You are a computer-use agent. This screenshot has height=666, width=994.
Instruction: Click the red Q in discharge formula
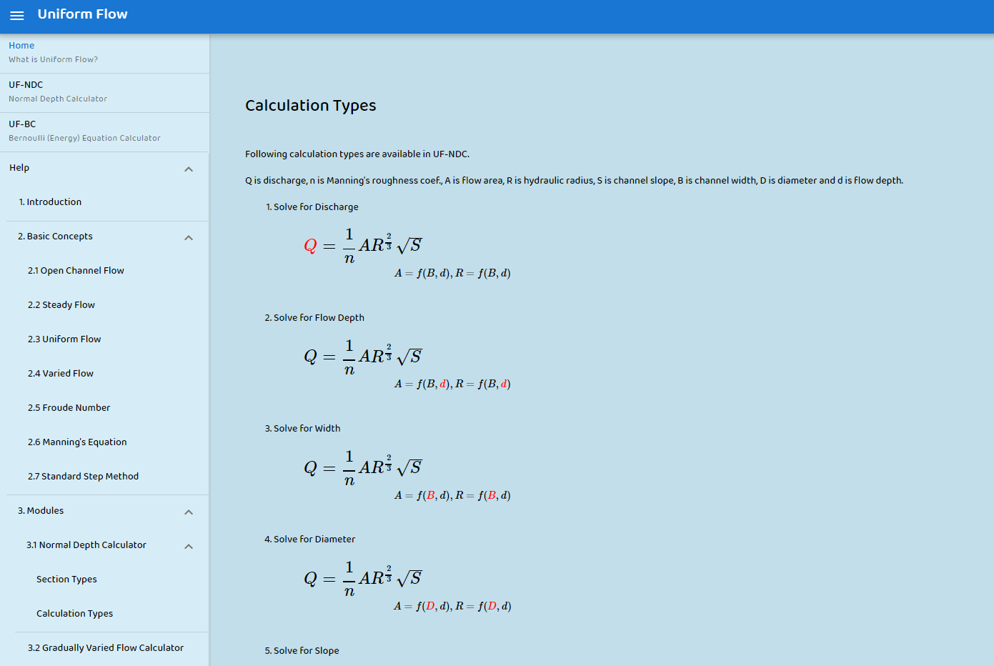pyautogui.click(x=310, y=246)
